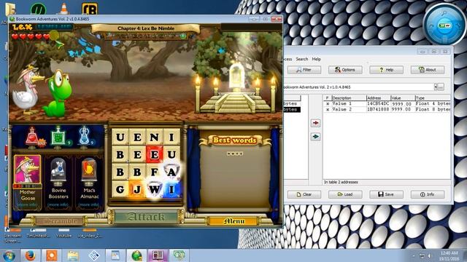Select the Mother Goose companion portrait
Image resolution: width=467 pixels, height=262 pixels.
[27, 170]
